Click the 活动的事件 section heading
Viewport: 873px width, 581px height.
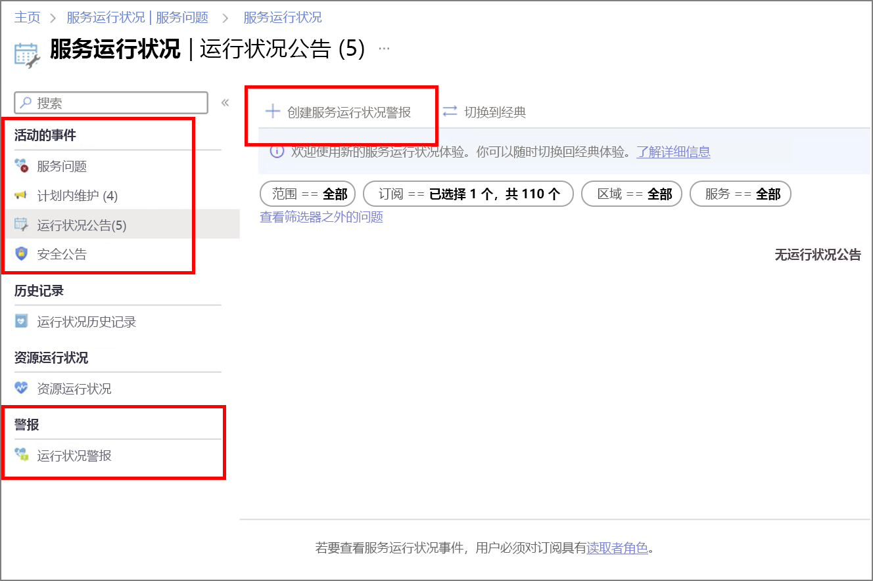tap(45, 135)
